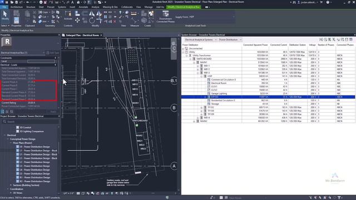The height and width of the screenshot is (200, 356).
Task: Click the Edit Type button in Properties
Action: 53,53
